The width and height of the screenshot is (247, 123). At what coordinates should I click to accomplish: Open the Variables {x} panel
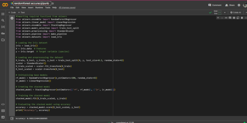pos(3,27)
